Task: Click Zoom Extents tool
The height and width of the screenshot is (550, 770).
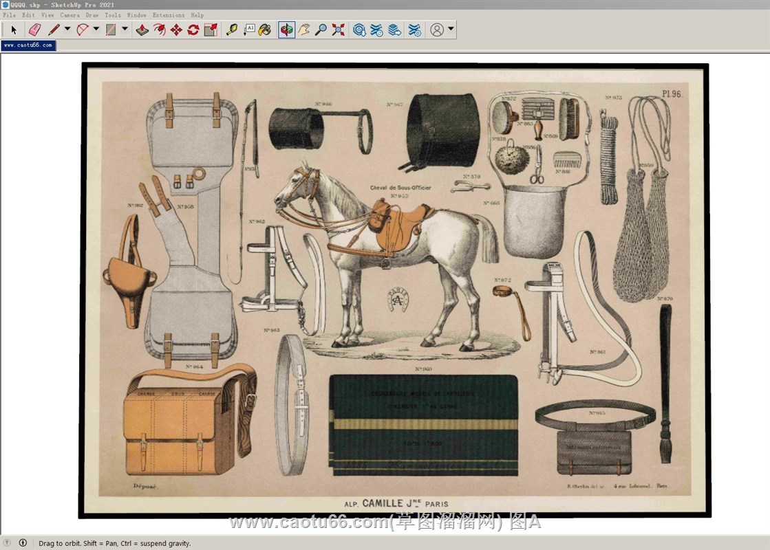Action: 338,30
